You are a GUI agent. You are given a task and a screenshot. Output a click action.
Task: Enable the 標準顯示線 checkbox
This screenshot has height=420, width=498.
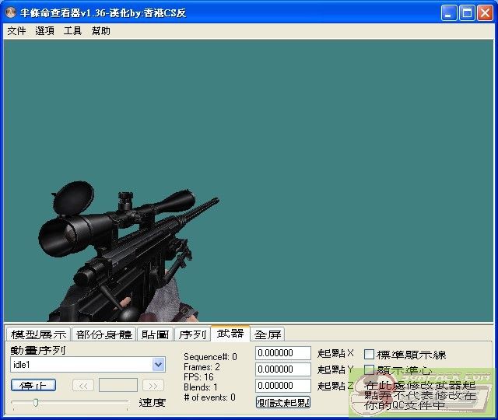click(x=370, y=355)
